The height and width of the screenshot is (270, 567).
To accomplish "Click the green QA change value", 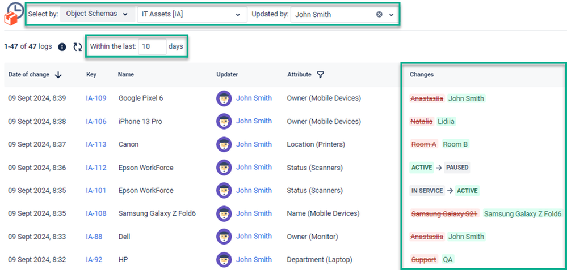I will (448, 260).
